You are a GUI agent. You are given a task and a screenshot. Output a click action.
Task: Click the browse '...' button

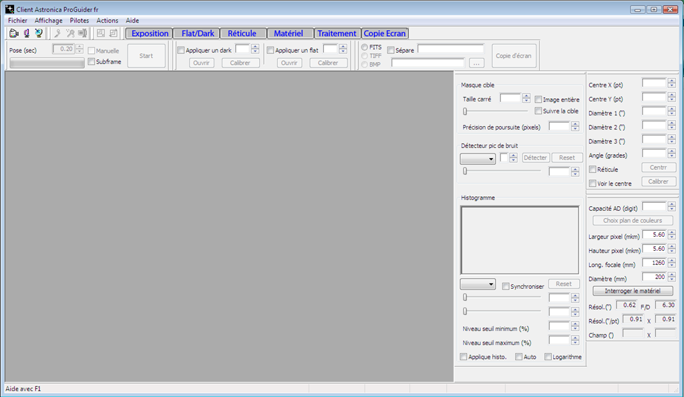476,63
